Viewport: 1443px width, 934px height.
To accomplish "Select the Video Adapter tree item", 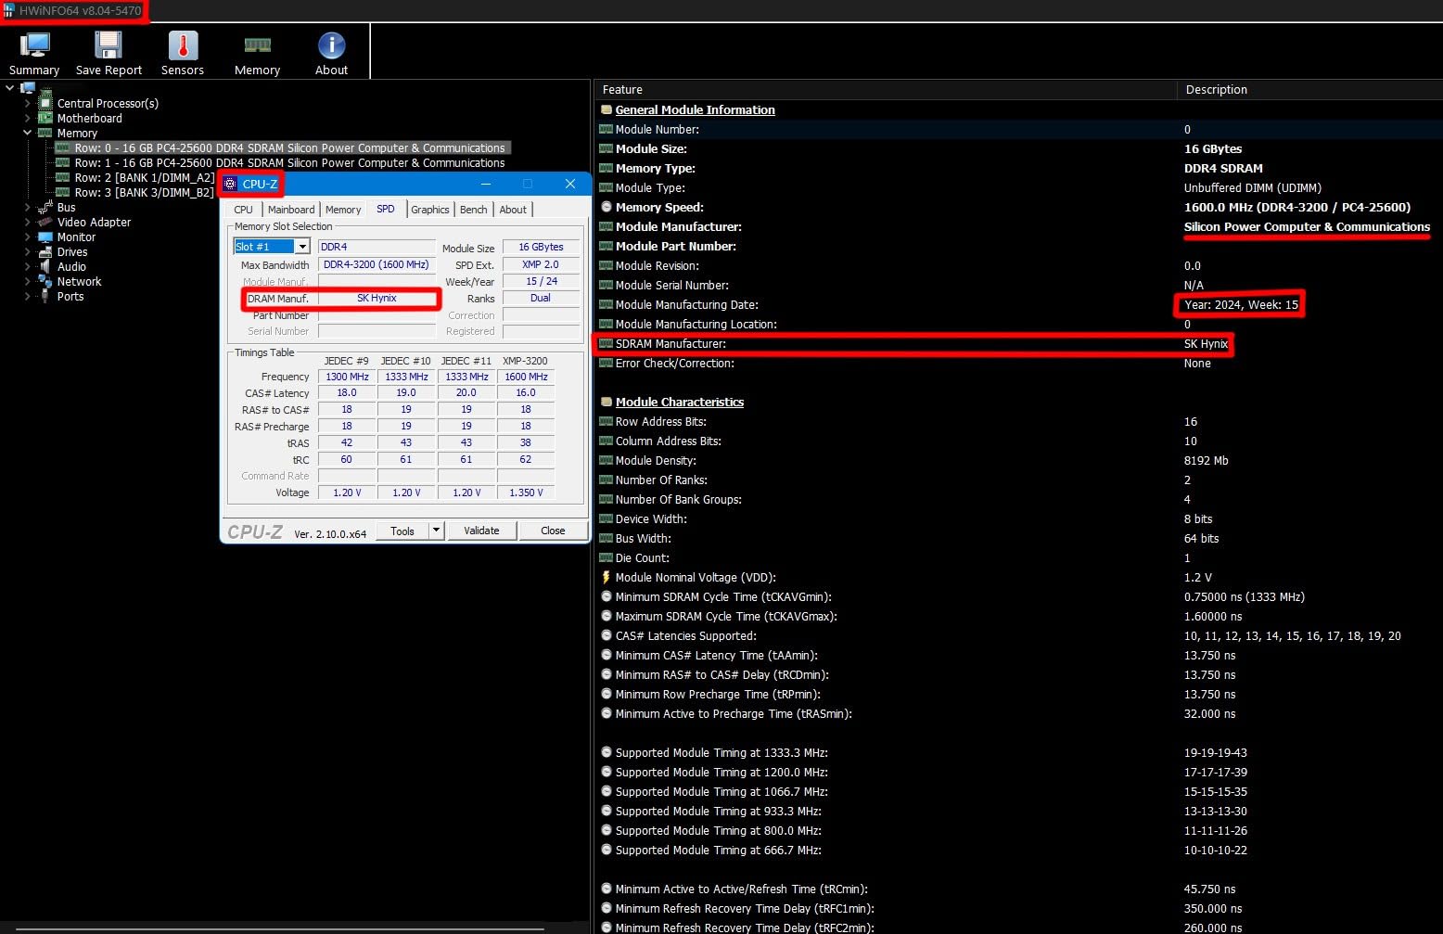I will [94, 223].
